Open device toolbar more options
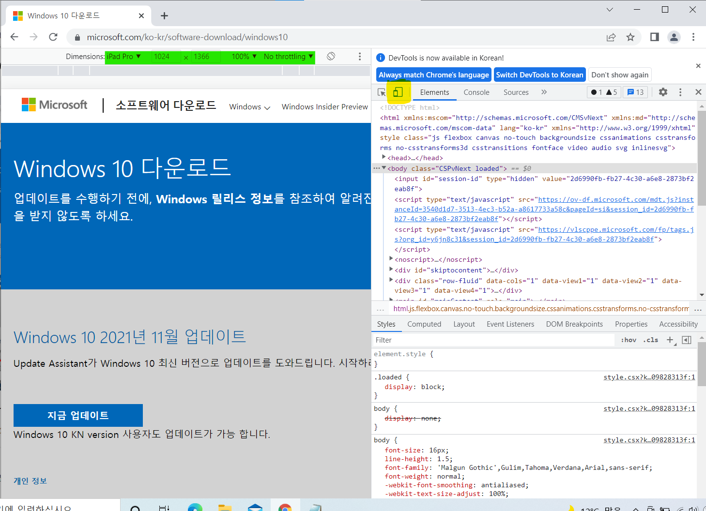This screenshot has width=706, height=511. 359,57
